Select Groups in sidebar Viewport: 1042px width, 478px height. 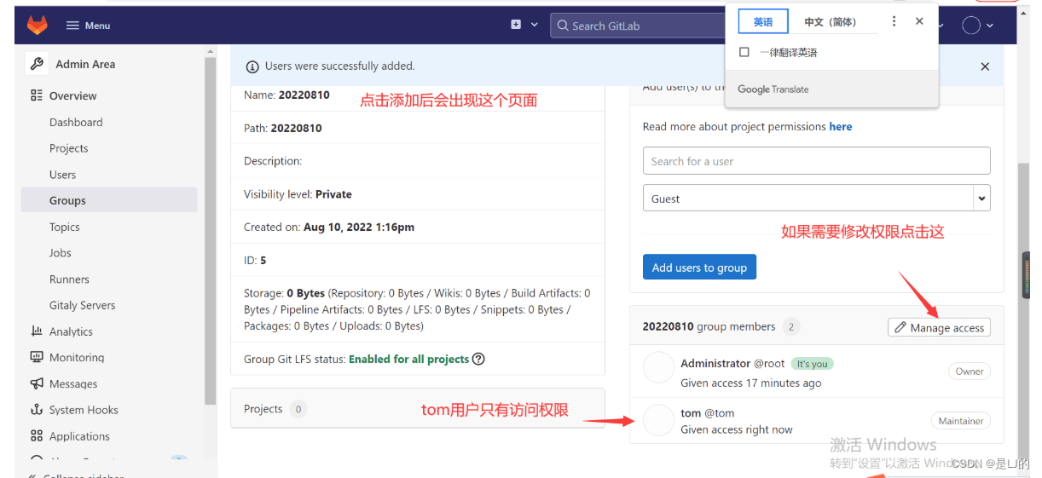(x=109, y=200)
